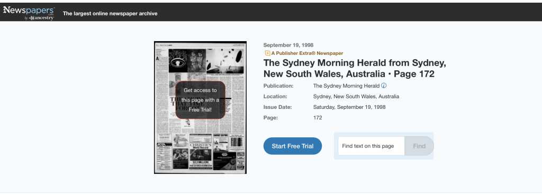The image size is (542, 196).
Task: Click the Start Free Trial button
Action: 292,146
